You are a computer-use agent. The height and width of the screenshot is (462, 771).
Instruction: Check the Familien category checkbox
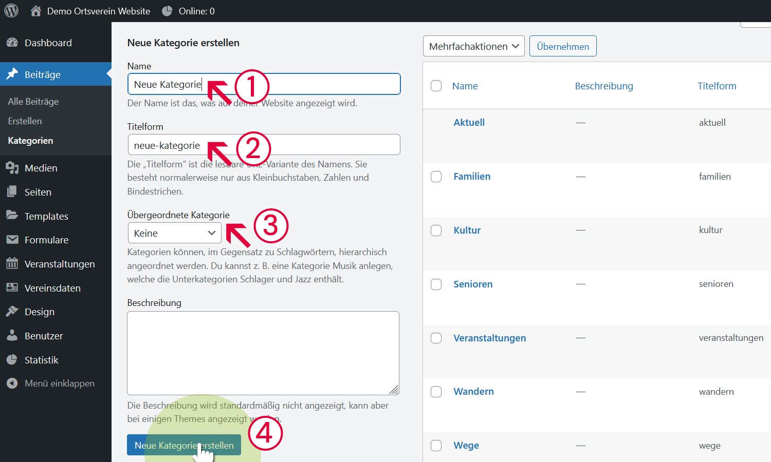click(x=436, y=177)
